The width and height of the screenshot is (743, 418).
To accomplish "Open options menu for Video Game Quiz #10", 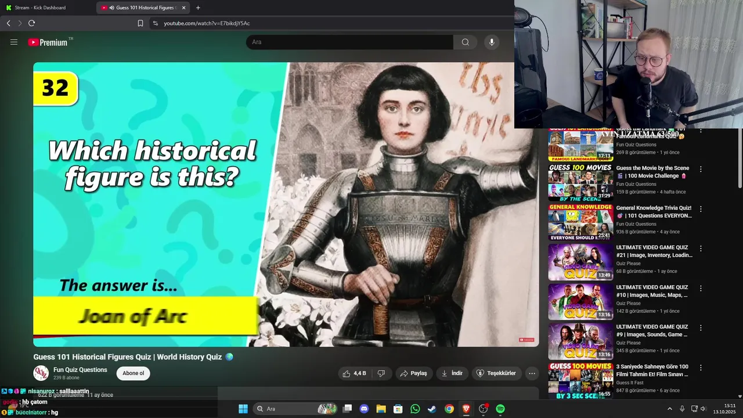I will [x=701, y=288].
